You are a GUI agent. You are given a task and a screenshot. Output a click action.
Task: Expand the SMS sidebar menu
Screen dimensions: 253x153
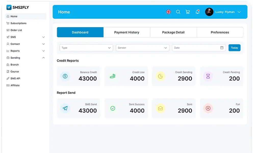[x=43, y=37]
